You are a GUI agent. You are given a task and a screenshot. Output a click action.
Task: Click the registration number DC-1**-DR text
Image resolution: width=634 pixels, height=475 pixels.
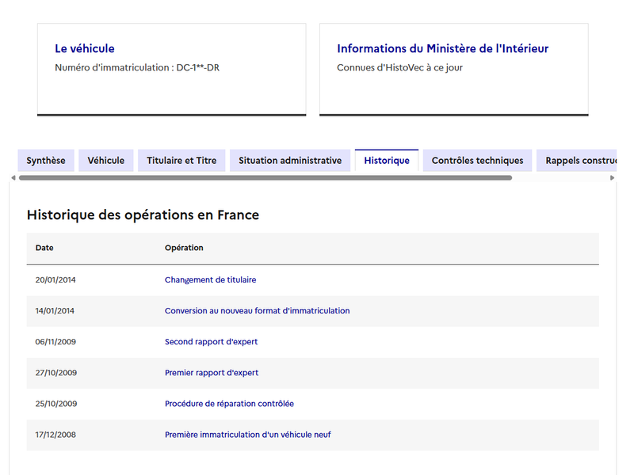[x=197, y=67]
